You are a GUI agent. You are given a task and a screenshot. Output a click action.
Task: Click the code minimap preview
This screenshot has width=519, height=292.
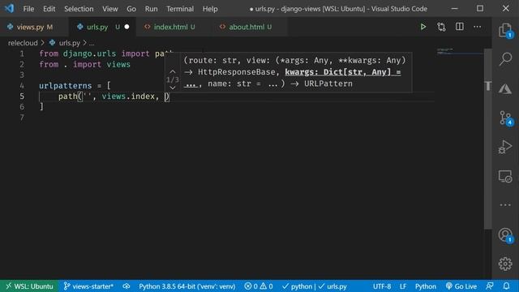click(x=460, y=52)
